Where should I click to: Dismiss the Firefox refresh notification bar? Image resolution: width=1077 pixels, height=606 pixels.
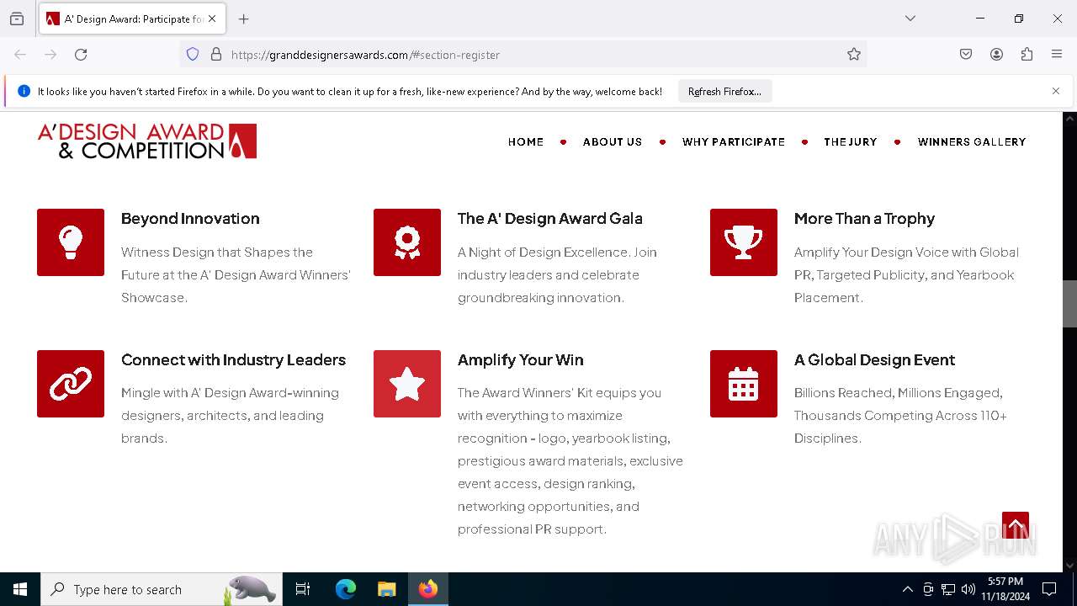click(1056, 91)
